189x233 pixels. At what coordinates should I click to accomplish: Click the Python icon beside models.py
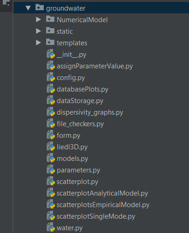[51, 158]
